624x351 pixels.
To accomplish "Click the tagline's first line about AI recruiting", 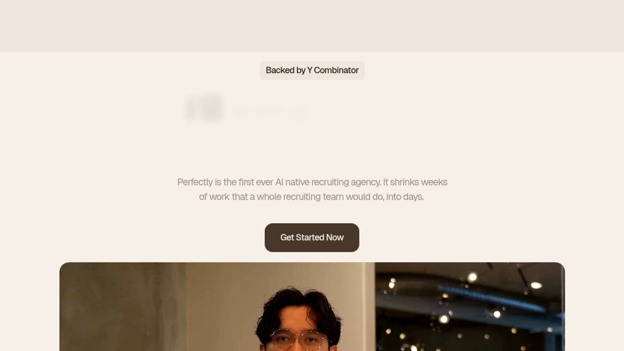I will coord(312,182).
